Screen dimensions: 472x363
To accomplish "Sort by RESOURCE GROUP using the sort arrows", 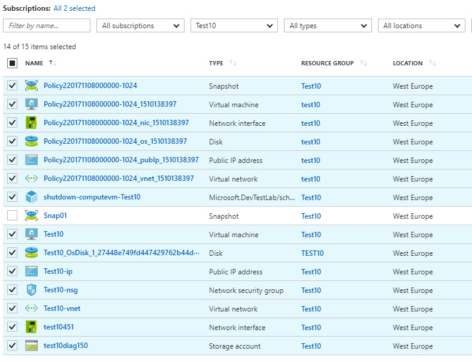I will [364, 63].
